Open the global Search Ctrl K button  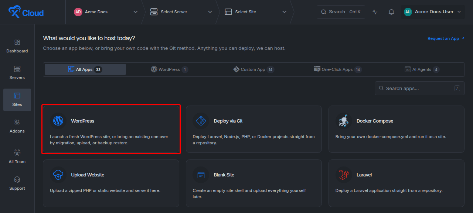341,12
